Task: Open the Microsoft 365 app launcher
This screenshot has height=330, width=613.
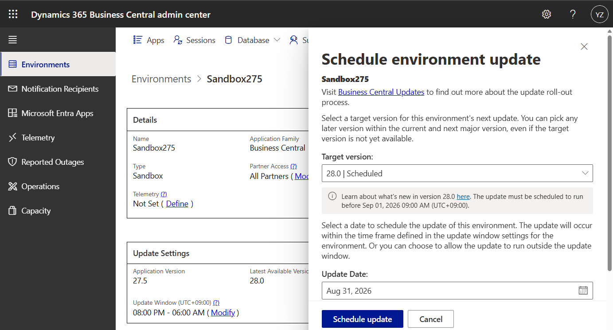Action: tap(13, 14)
